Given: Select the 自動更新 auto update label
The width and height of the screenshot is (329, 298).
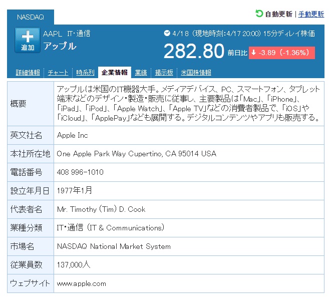Looking at the screenshot, I should pos(278,14).
